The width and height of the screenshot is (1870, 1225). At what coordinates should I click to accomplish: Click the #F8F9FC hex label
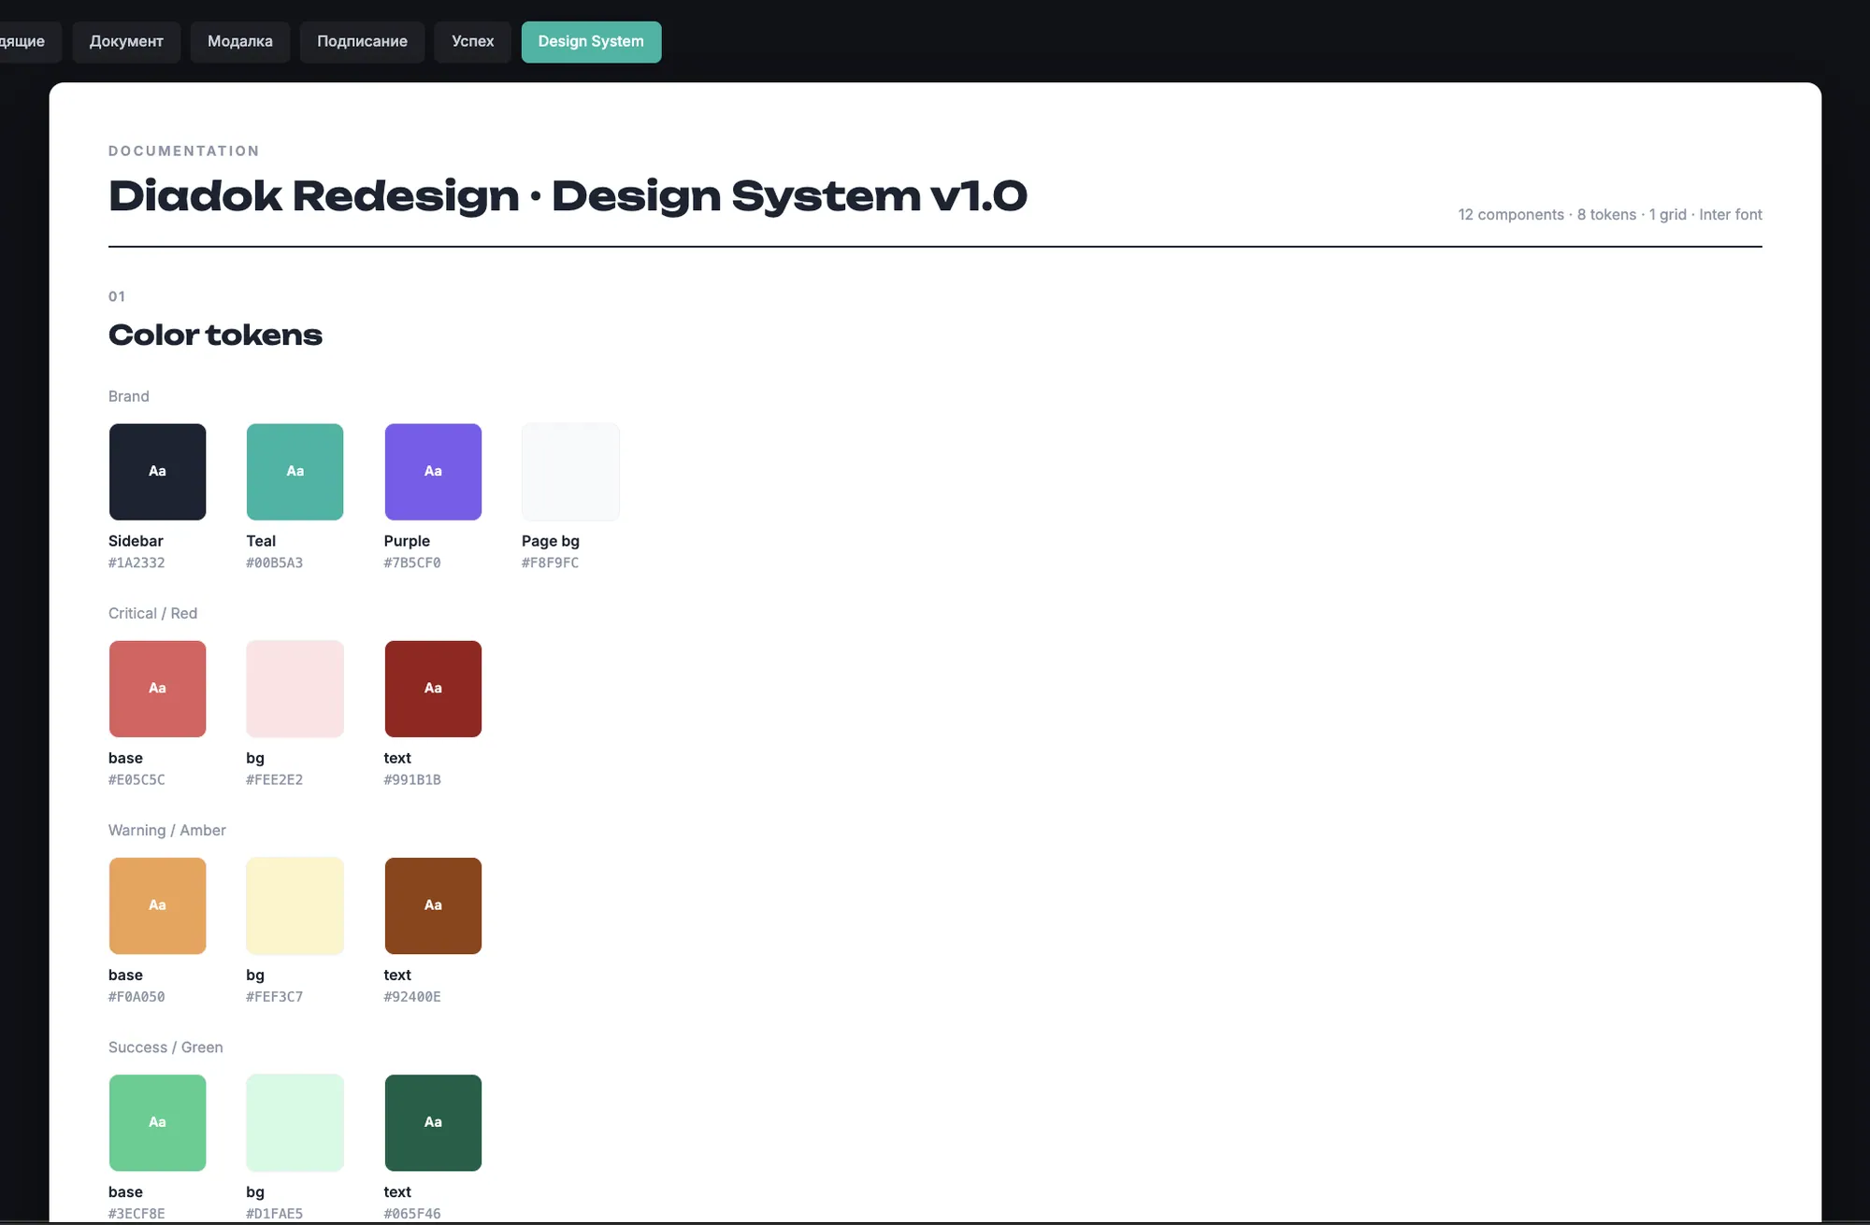(x=550, y=563)
